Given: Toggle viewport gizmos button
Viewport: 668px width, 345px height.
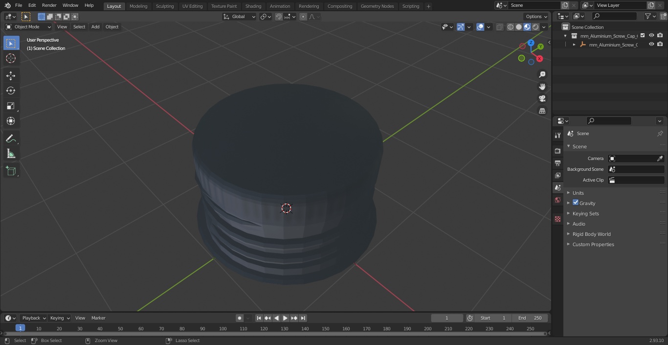Looking at the screenshot, I should tap(461, 27).
